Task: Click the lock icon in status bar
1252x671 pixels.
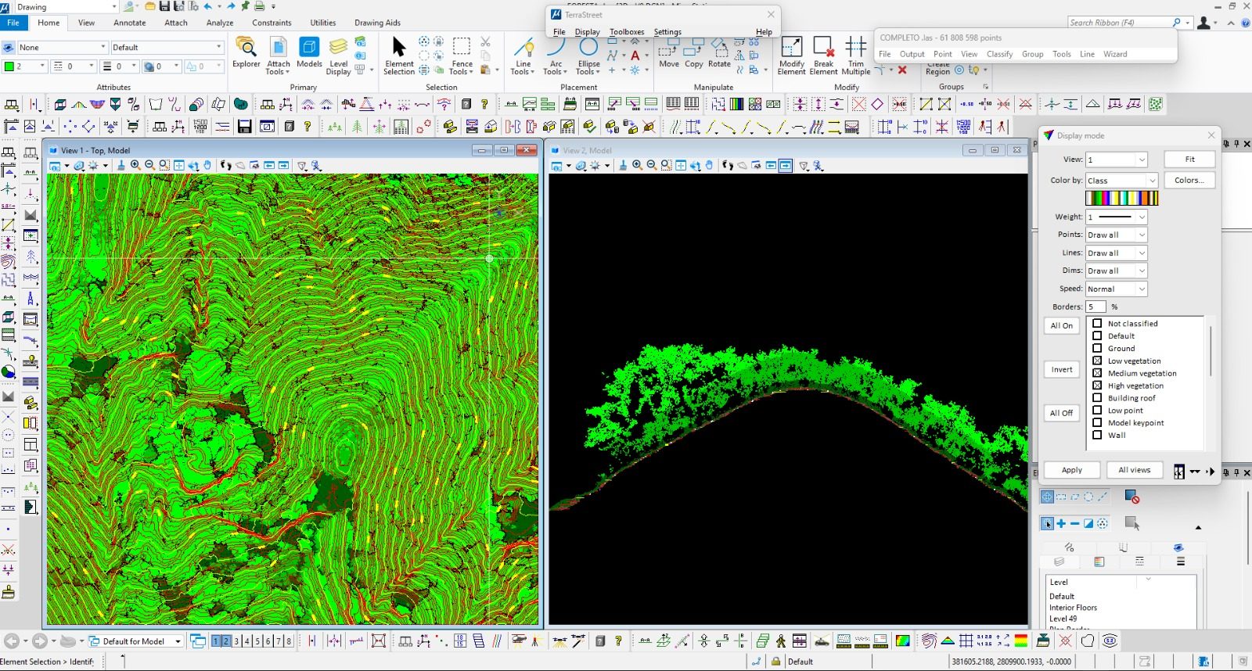Action: click(775, 661)
